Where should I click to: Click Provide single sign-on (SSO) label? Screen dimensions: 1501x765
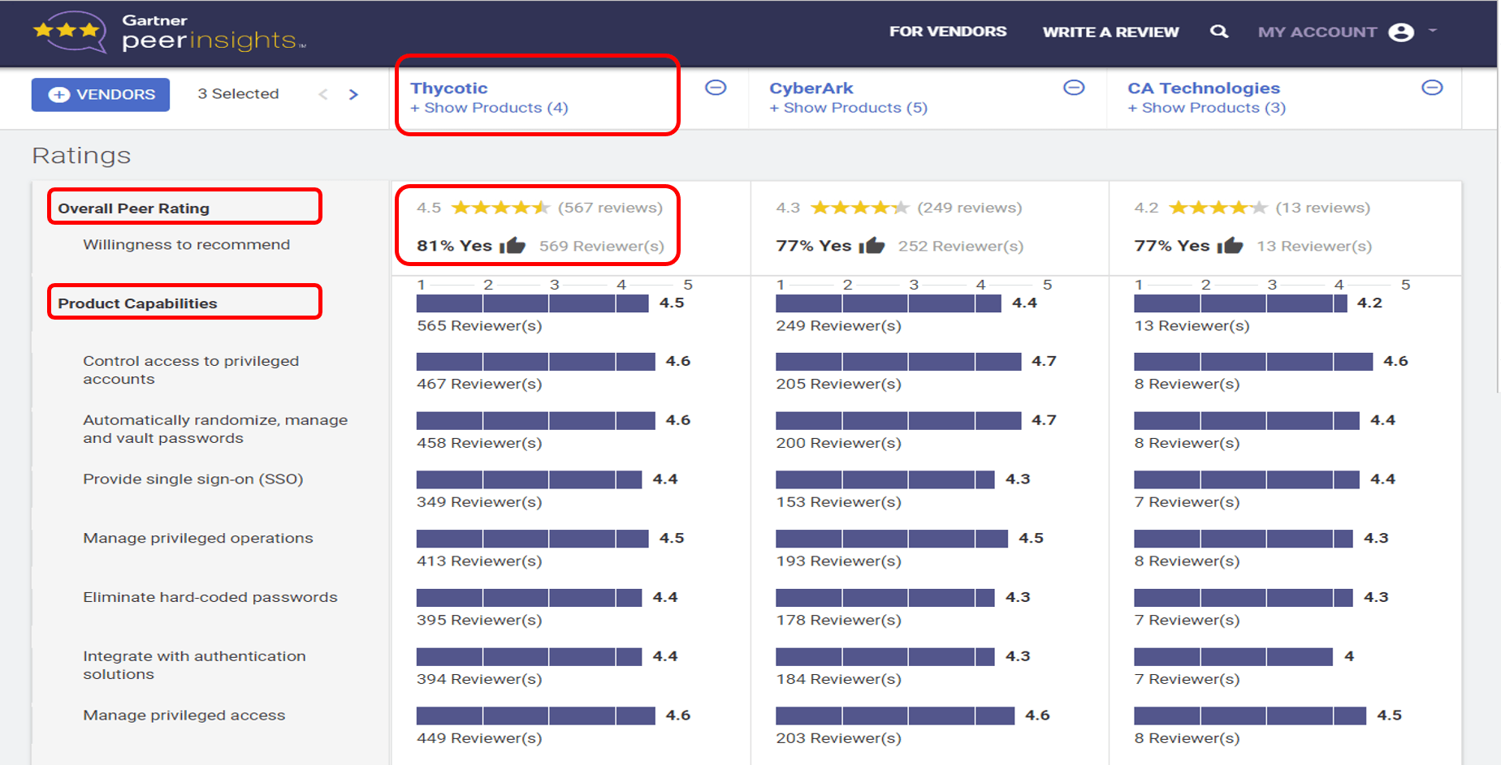[193, 479]
